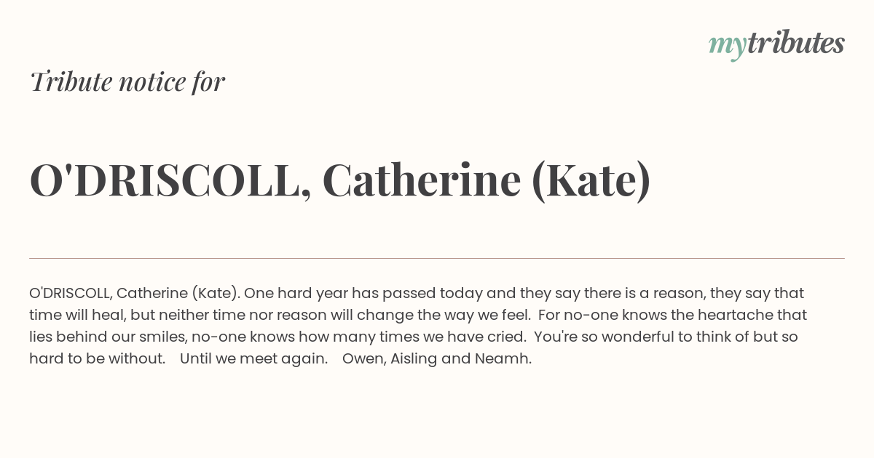The image size is (874, 458).
Task: Click "(Kate)" in the large title
Action: click(592, 180)
